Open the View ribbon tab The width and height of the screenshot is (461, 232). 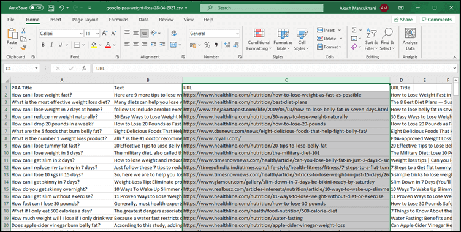point(188,20)
